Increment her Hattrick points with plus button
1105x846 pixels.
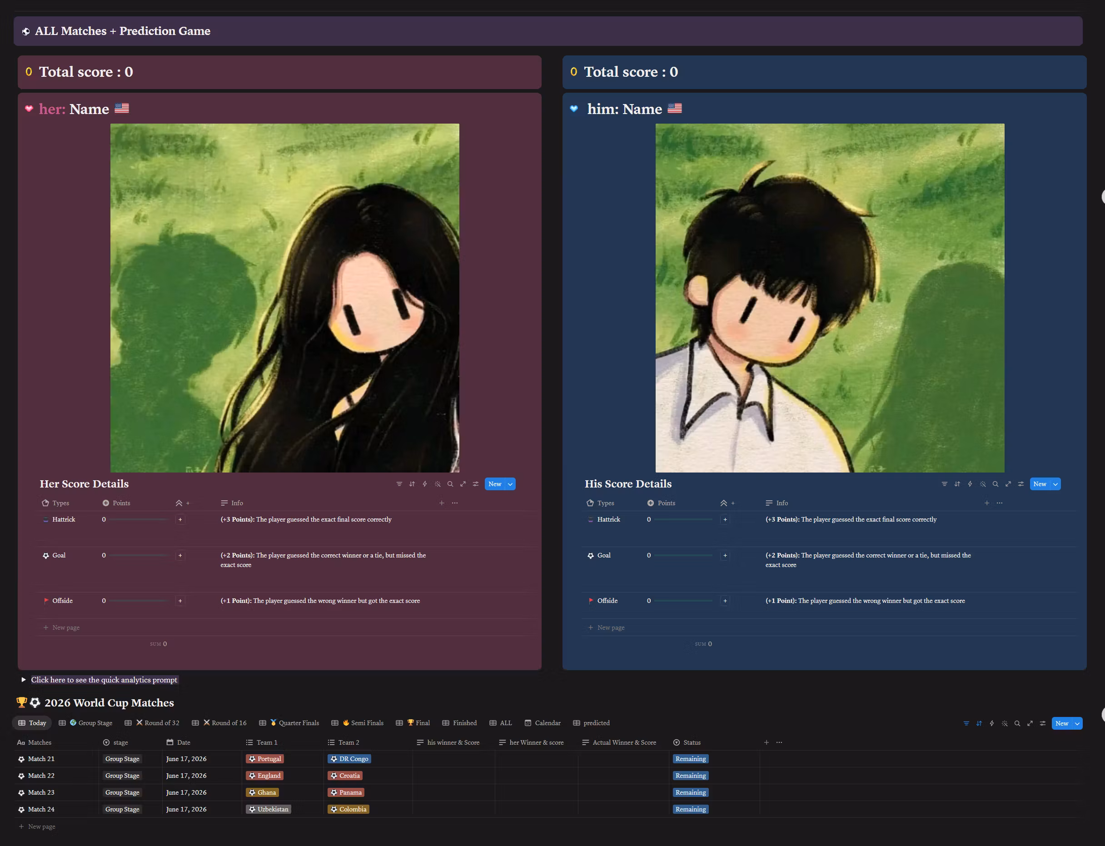(180, 519)
